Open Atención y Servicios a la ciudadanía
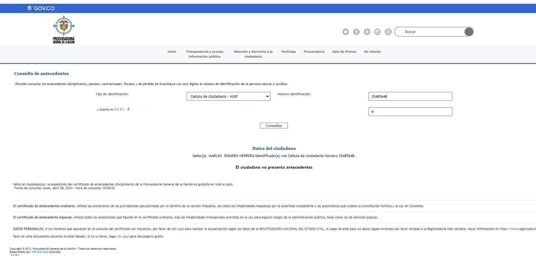 (x=253, y=54)
